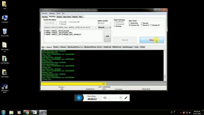
Task: Switch to the Unlock tab
Action: point(75,17)
